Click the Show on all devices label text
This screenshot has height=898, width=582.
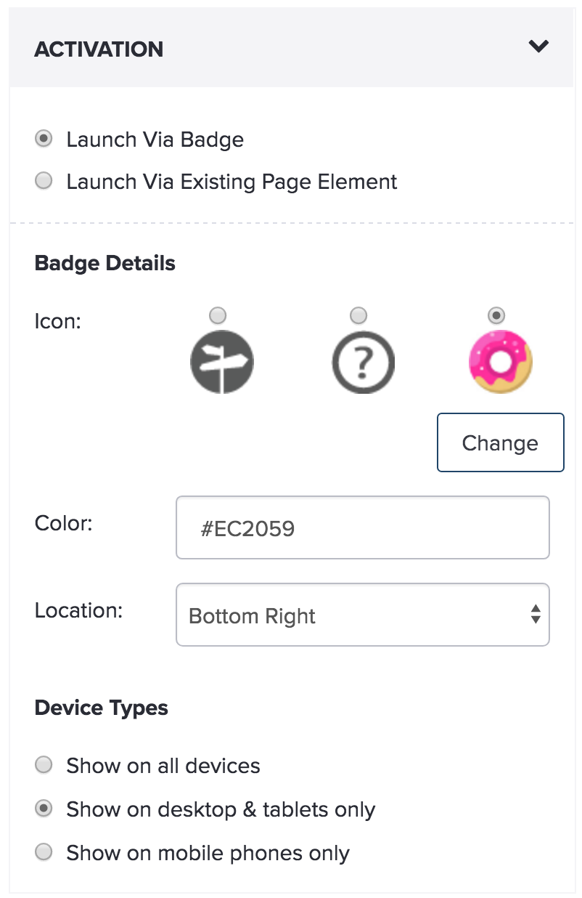(163, 766)
